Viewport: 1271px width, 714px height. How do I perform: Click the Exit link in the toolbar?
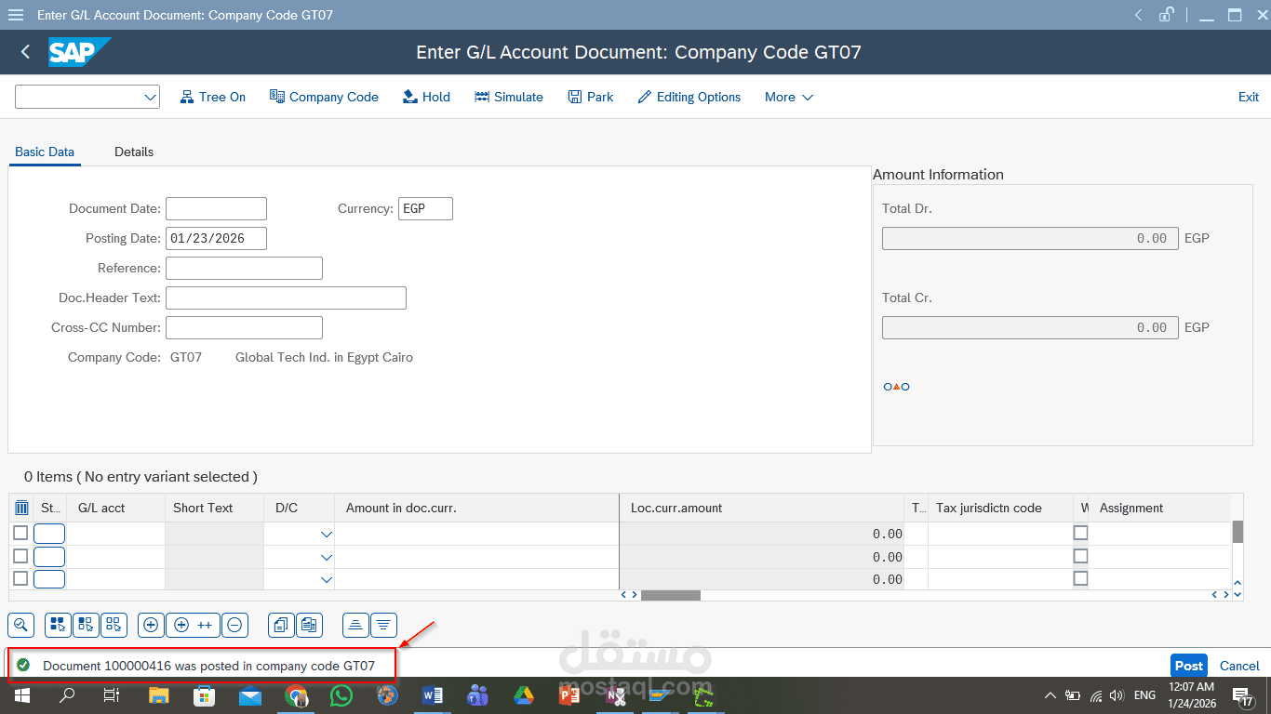1249,97
